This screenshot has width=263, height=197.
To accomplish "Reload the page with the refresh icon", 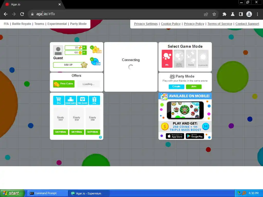I will (x=22, y=14).
